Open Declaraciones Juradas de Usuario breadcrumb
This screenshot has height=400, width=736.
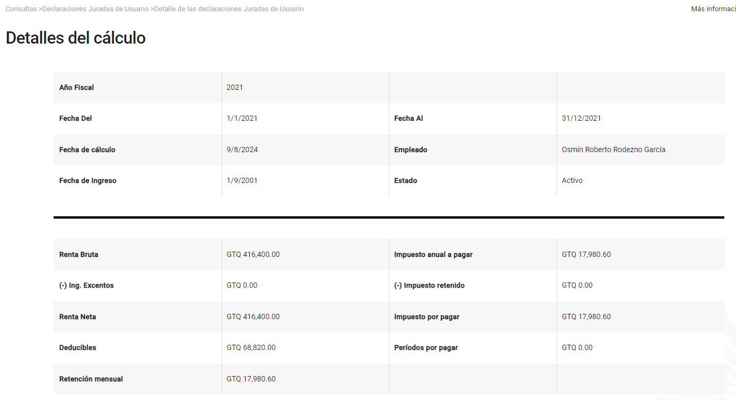96,9
